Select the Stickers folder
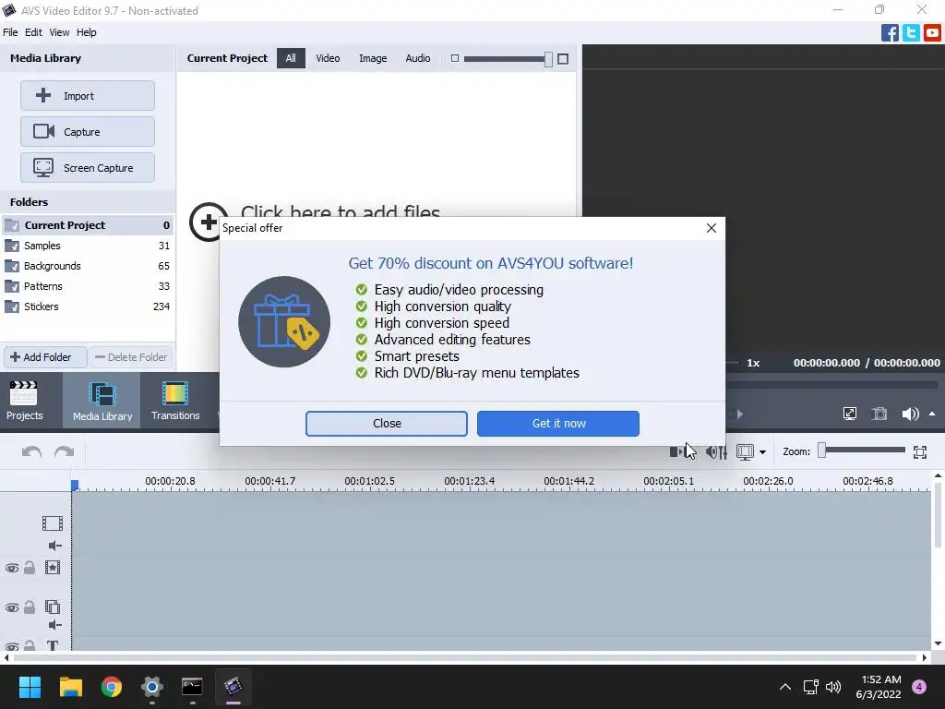This screenshot has width=945, height=709. (88, 306)
